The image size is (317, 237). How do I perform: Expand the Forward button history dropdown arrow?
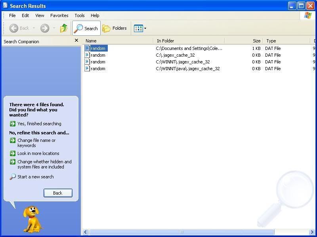pos(54,28)
